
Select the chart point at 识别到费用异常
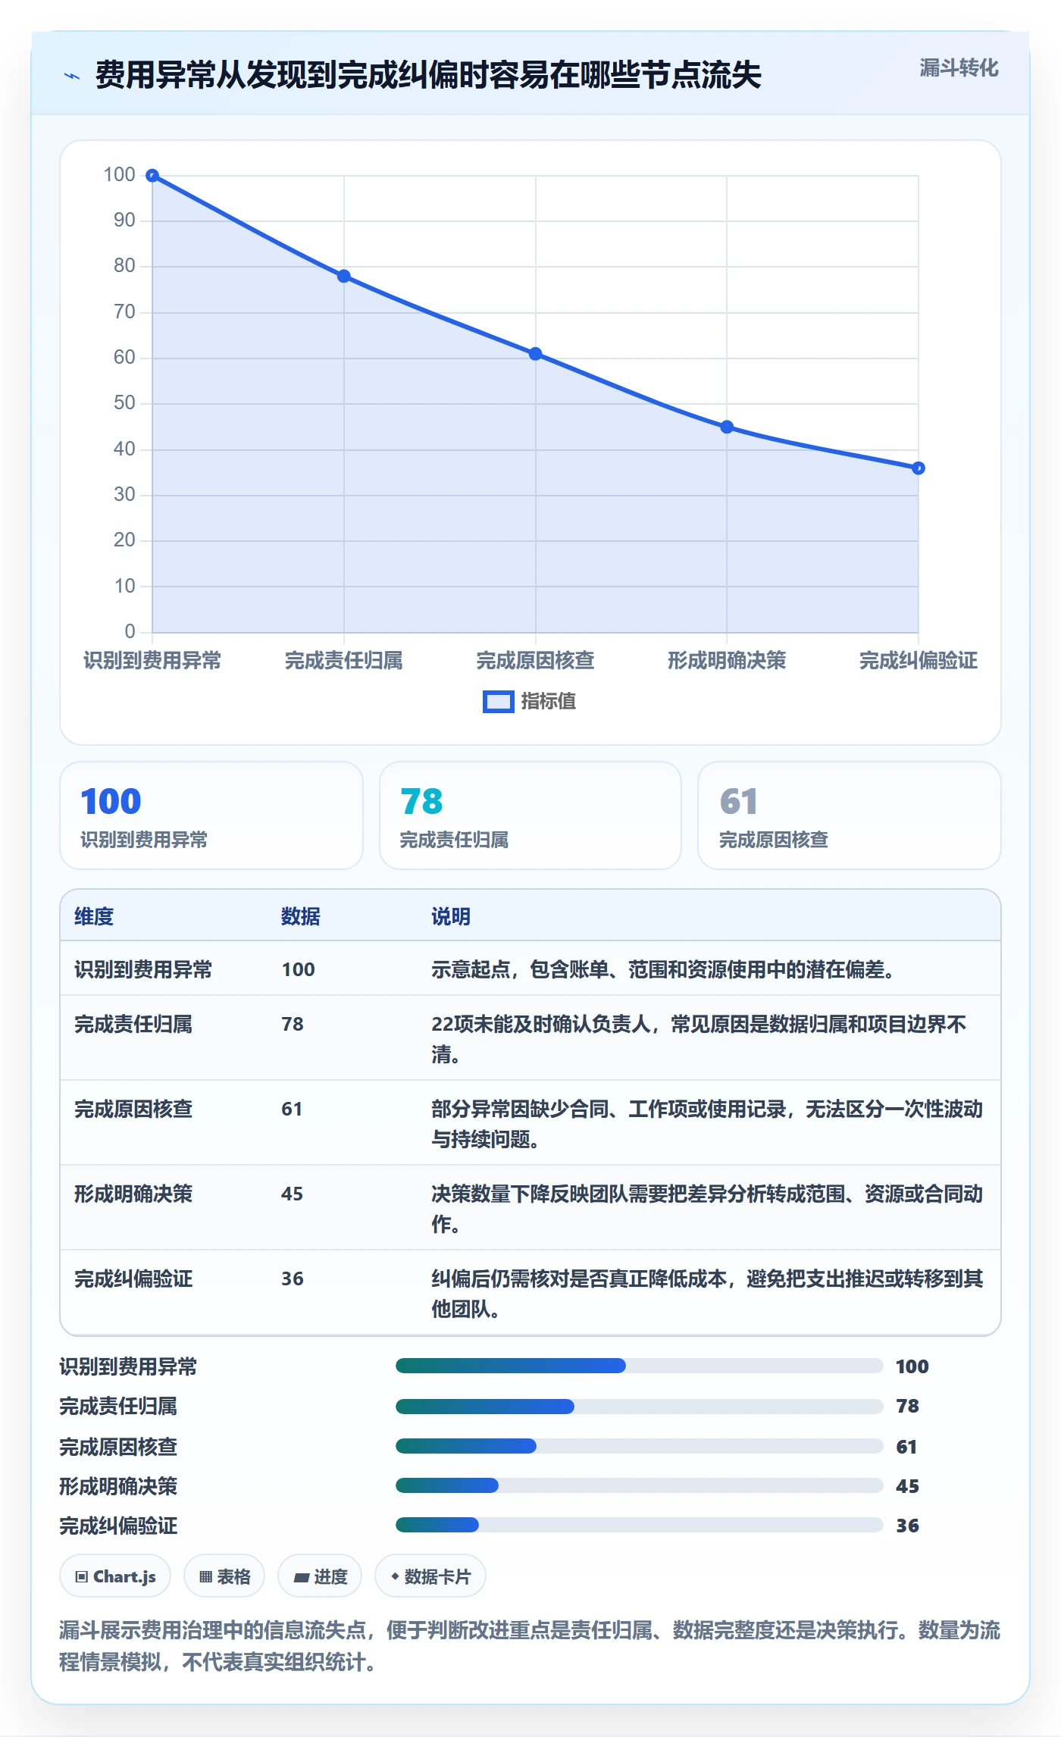point(152,176)
